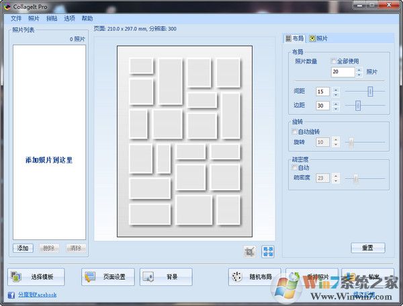403x306 pixels.
Task: Open the 帮助 menu
Action: (87, 19)
